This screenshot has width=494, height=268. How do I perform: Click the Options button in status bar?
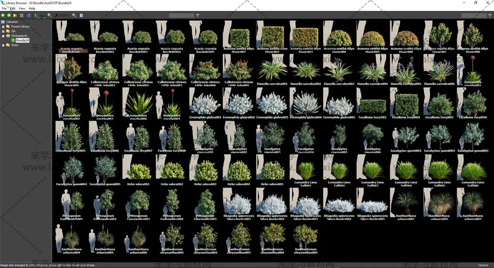483,265
